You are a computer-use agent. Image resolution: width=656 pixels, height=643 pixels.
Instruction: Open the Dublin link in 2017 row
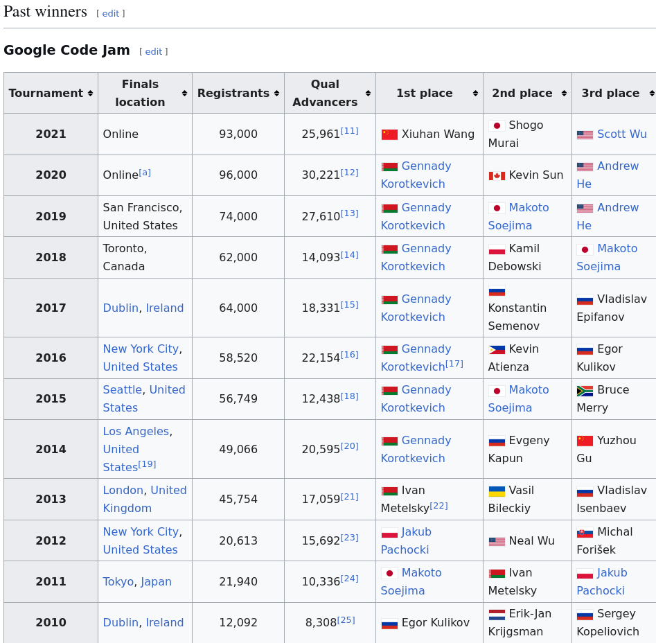[121, 308]
